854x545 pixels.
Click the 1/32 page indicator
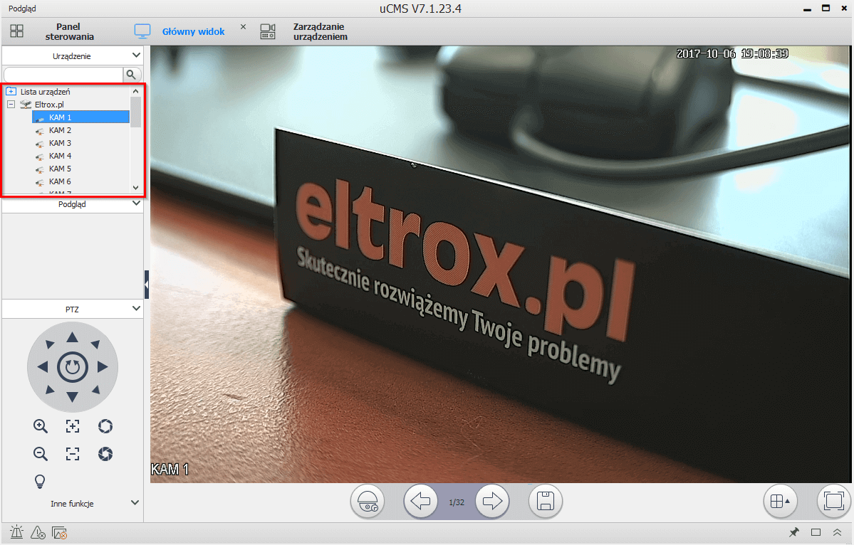(457, 502)
